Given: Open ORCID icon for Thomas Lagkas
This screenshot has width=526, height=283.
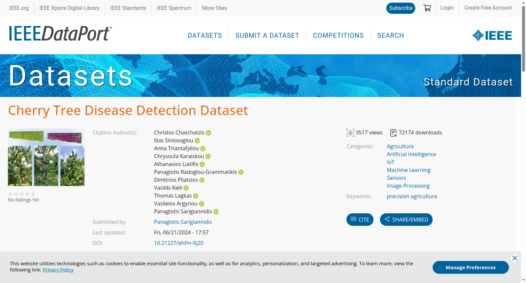Looking at the screenshot, I should pyautogui.click(x=196, y=196).
